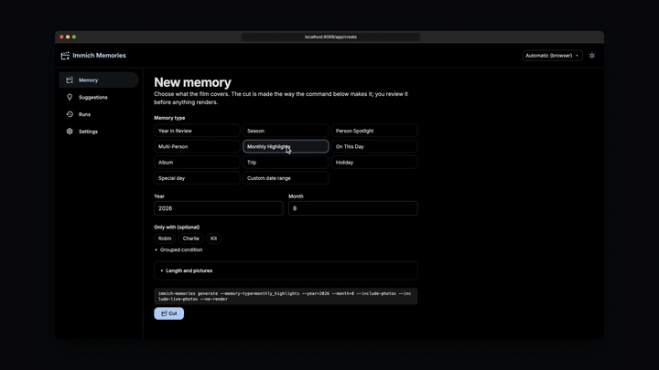
Task: Expand the Length and pictures section
Action: pos(286,270)
